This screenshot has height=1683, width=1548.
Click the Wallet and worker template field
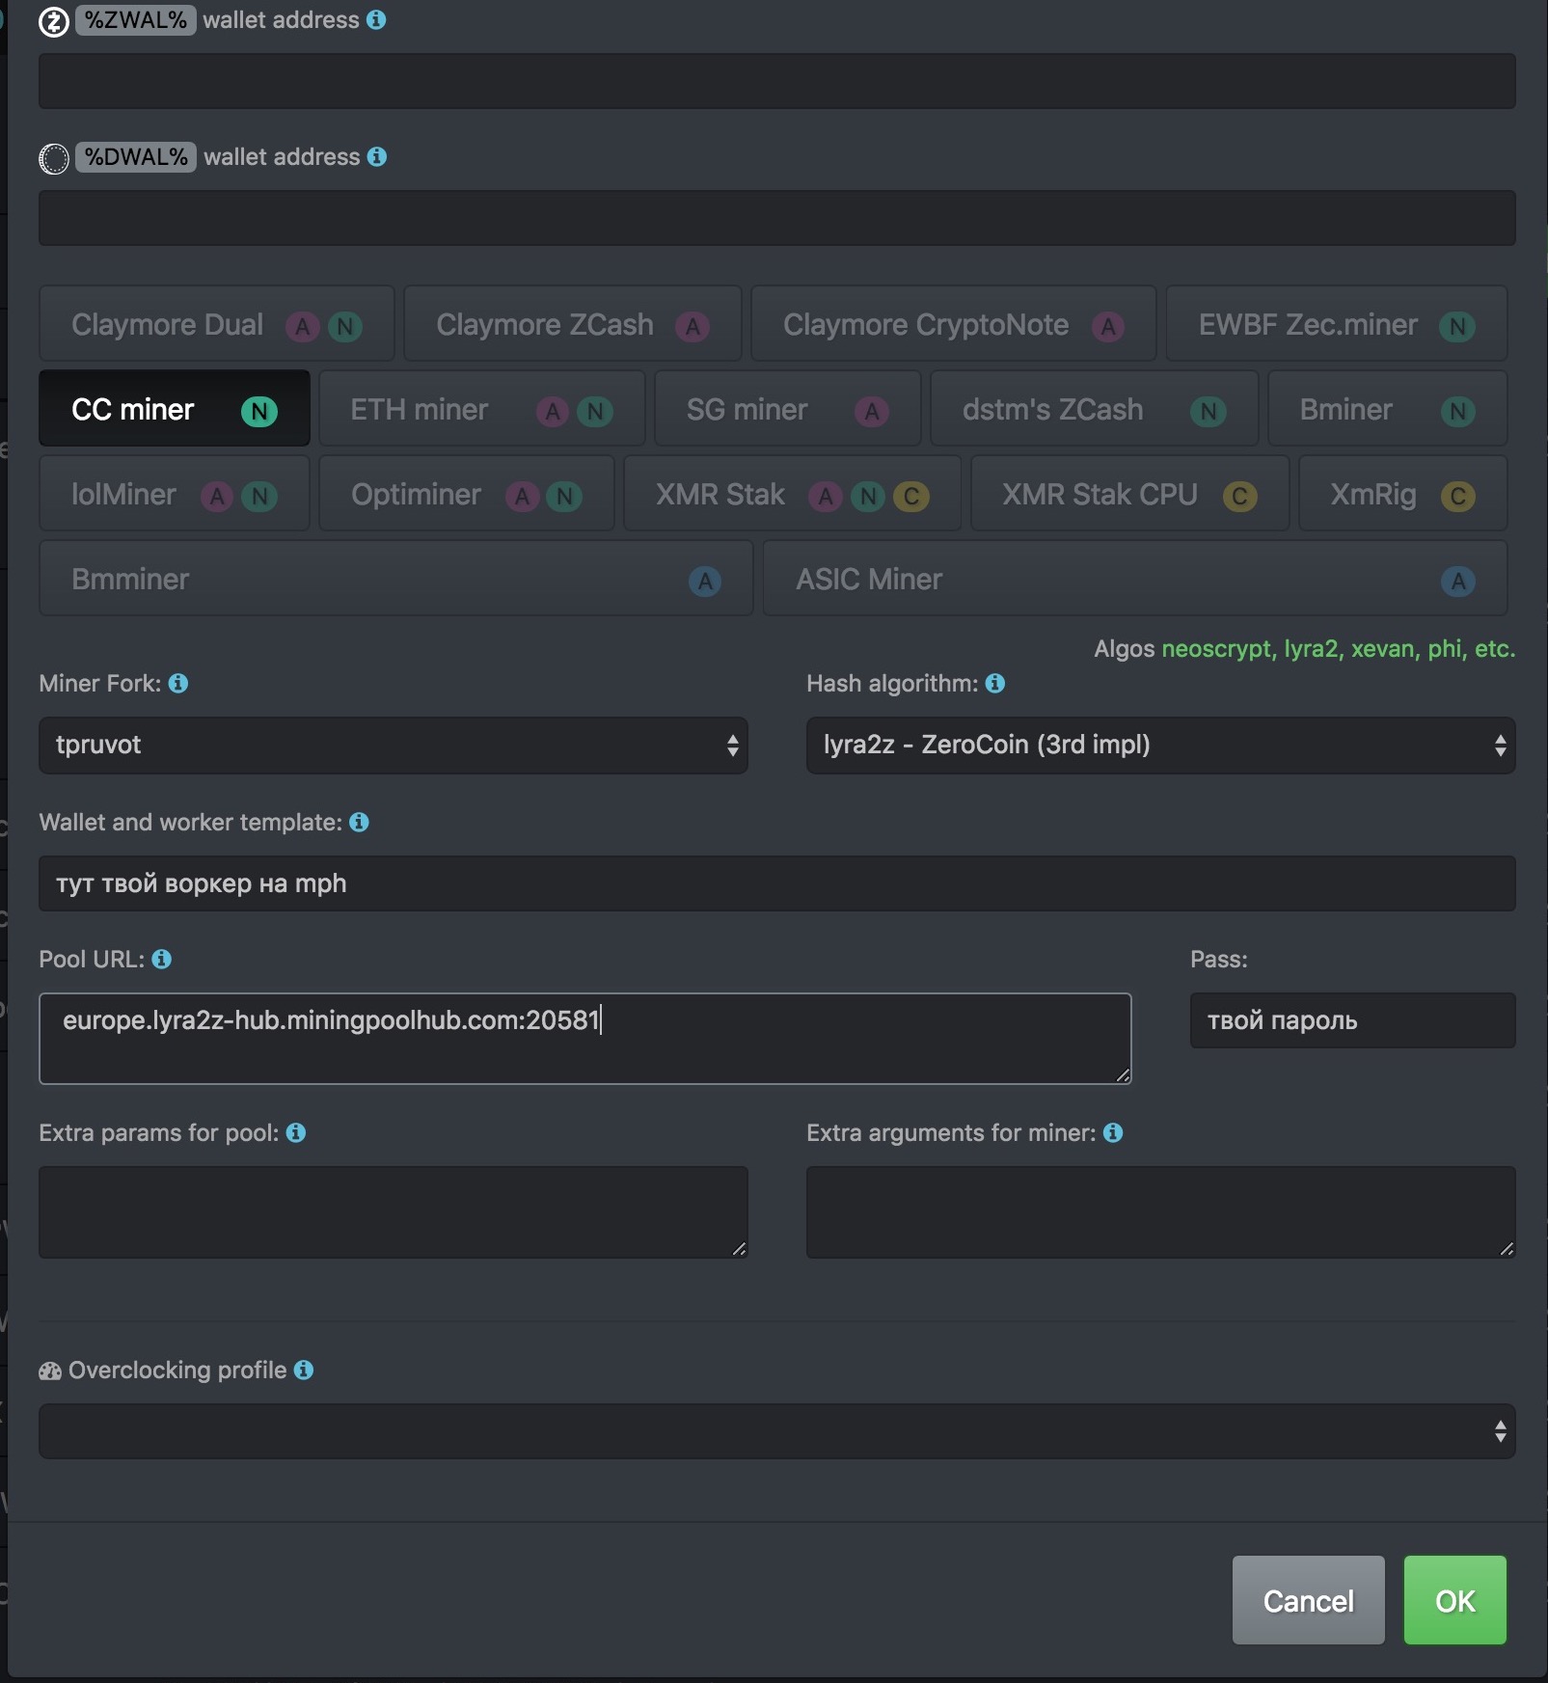point(777,883)
